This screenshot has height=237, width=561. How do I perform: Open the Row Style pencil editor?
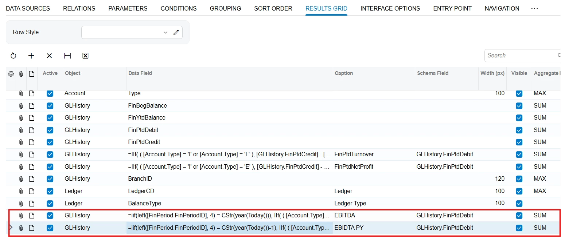(x=176, y=32)
